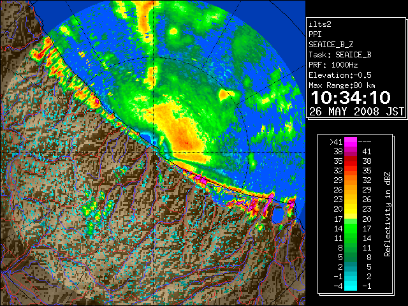Click the triangular yellow echo east of the north axis
Viewport: 408px width, 306px height.
224,94
